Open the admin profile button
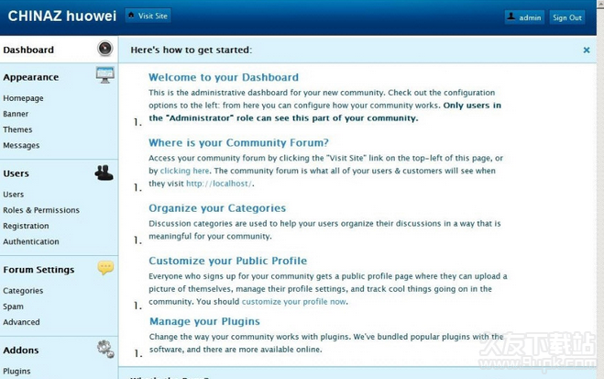604x379 pixels. [524, 17]
